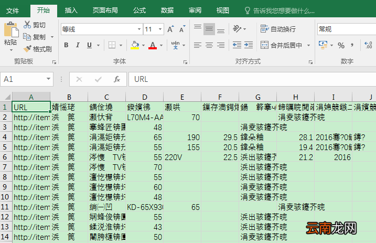376x243 pixels.
Task: Open clipboard group dialog launcher
Action: (54, 62)
